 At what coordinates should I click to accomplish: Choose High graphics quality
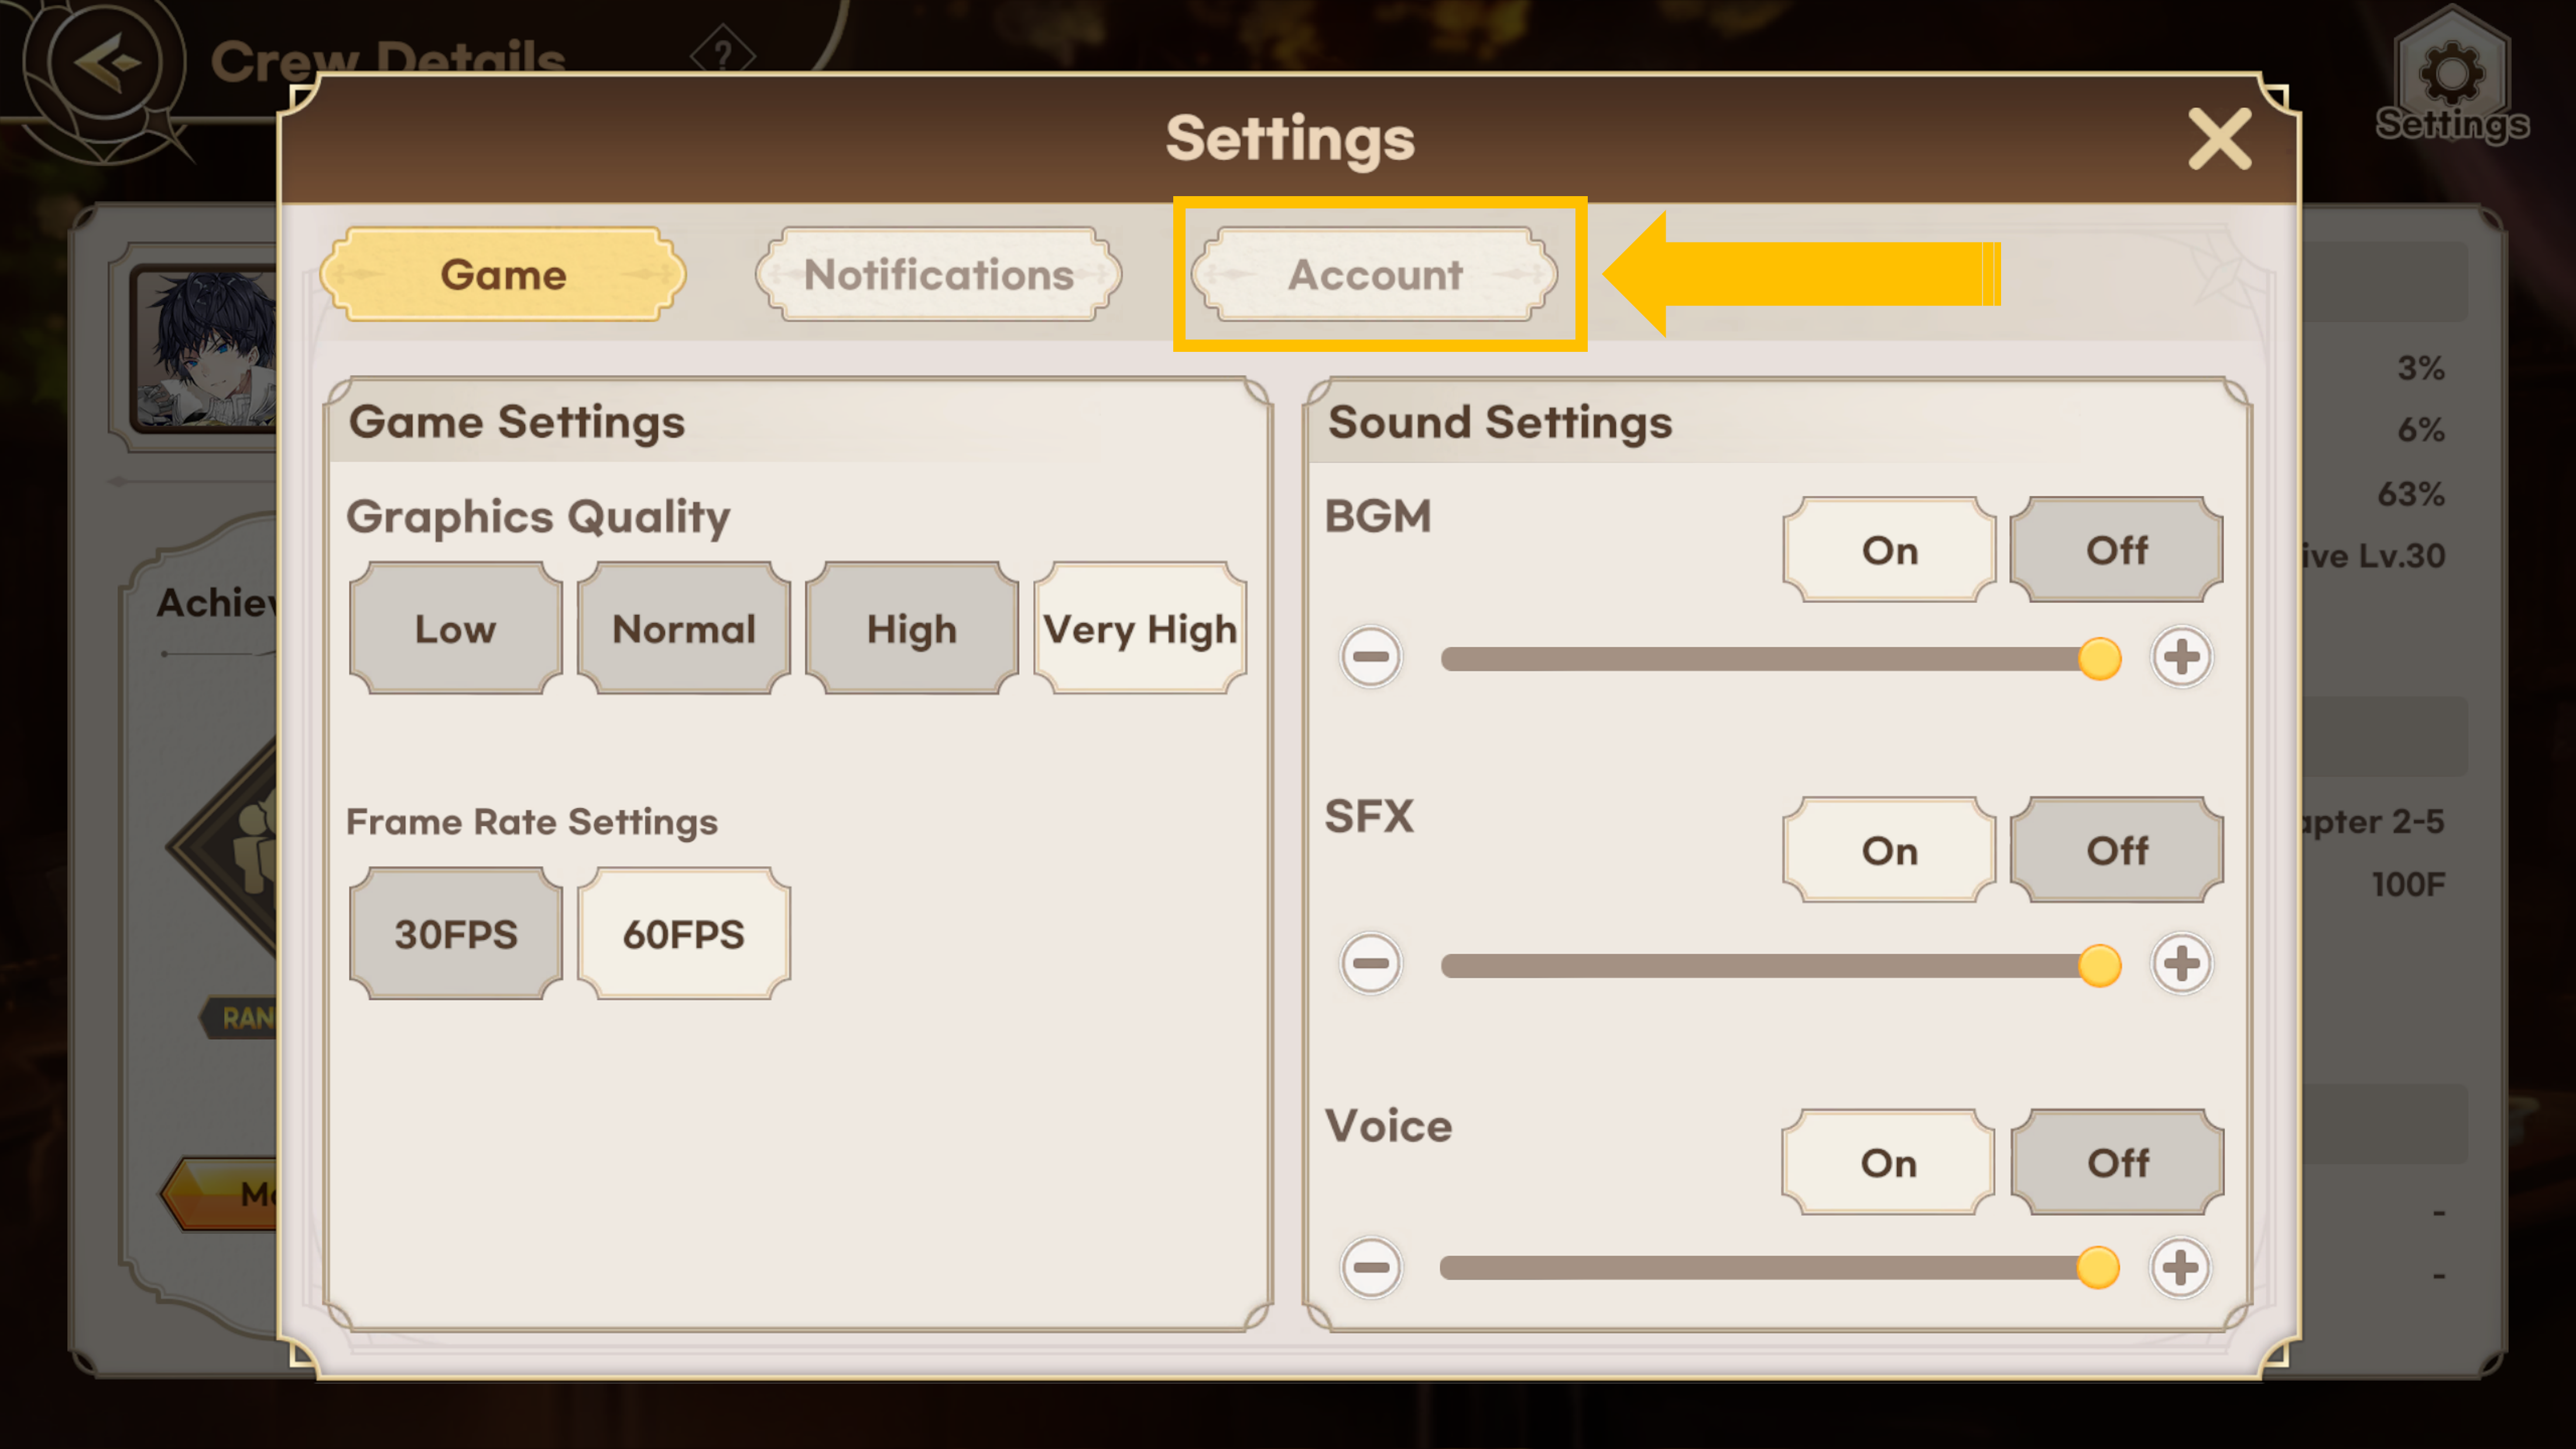pos(911,629)
